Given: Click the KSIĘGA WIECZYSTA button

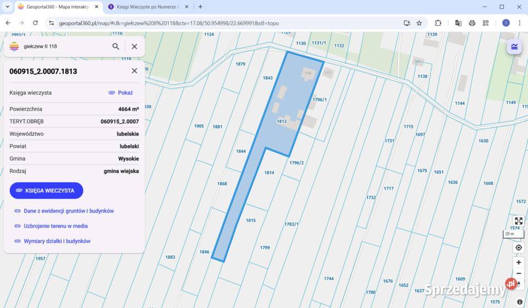Looking at the screenshot, I should [46, 190].
